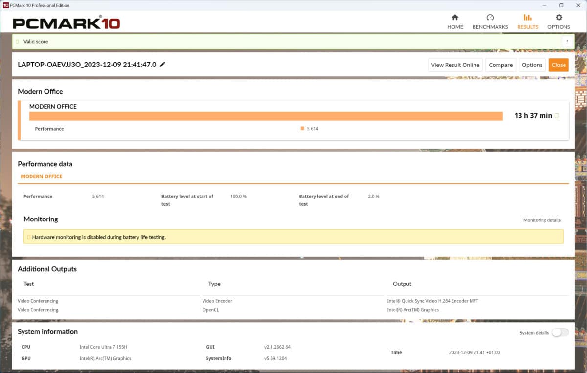The height and width of the screenshot is (373, 587).
Task: Click the OpenCL type cell
Action: point(211,310)
